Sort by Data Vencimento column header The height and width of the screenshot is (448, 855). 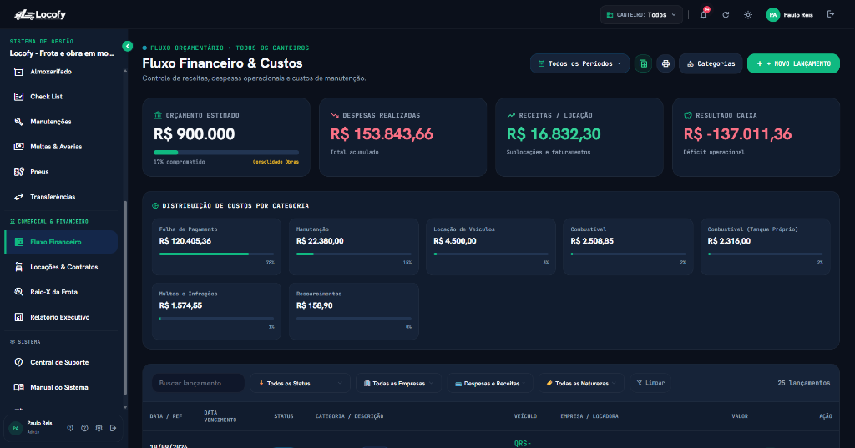[x=220, y=416]
